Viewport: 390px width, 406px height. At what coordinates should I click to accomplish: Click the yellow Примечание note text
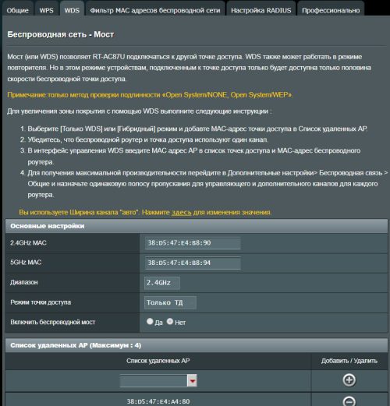coord(150,95)
